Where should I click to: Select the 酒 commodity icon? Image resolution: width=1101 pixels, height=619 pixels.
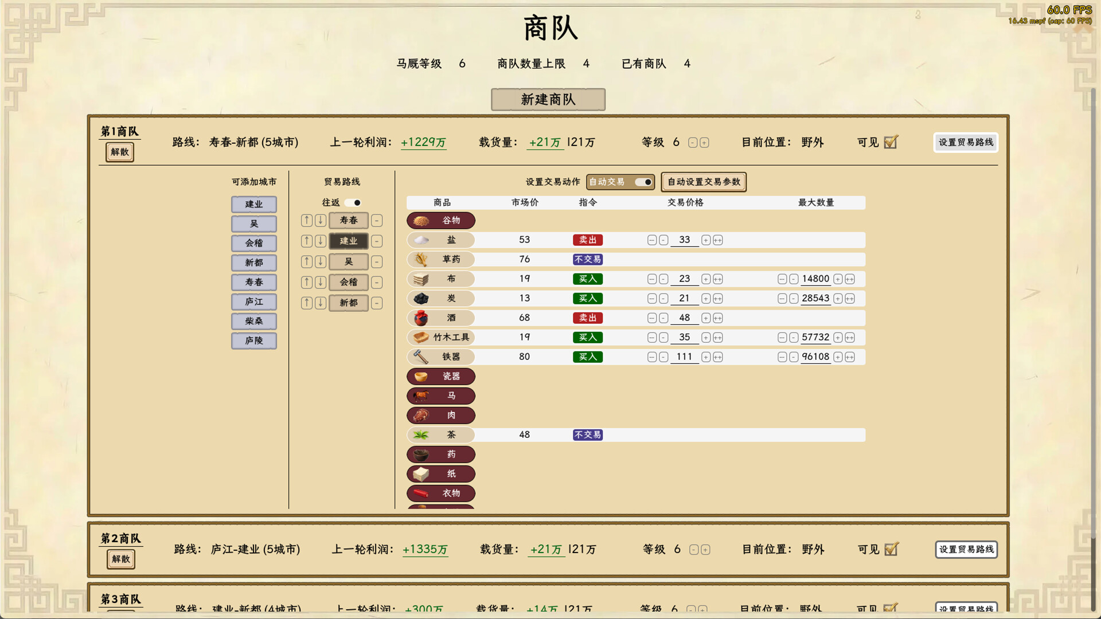click(440, 318)
